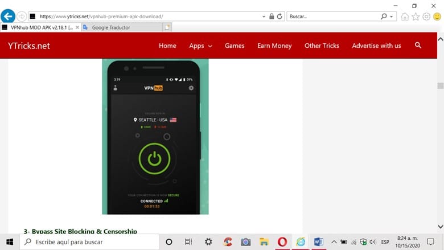Viewport: 444px width, 250px height.
Task: Click the padlock security icon
Action: tap(272, 17)
